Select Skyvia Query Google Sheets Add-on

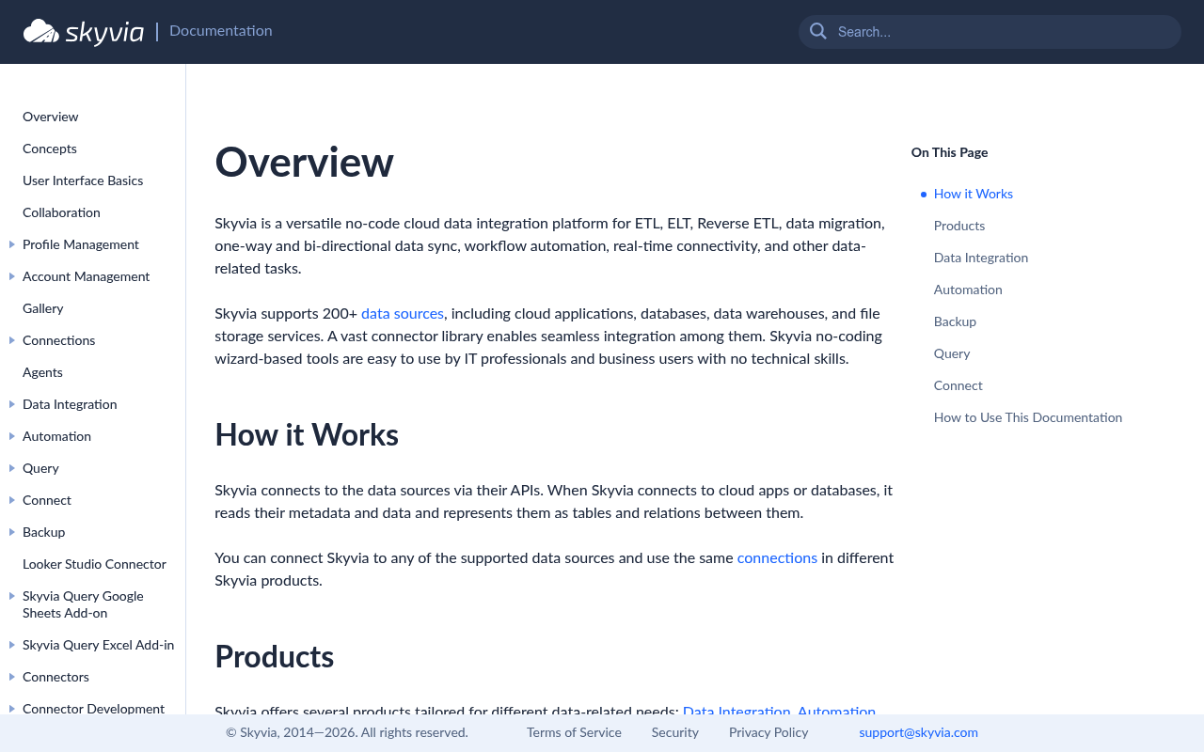83,604
